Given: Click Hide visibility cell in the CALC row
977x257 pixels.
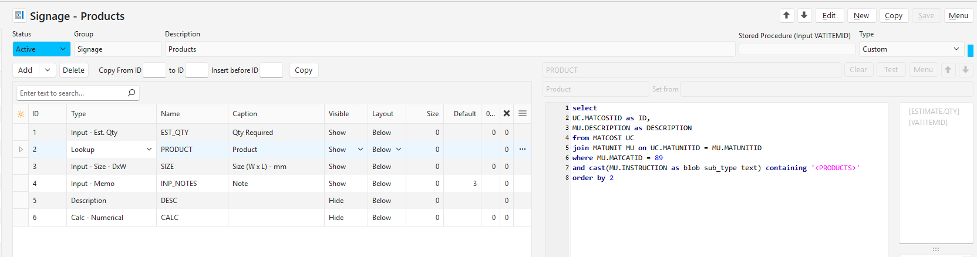Looking at the screenshot, I should (346, 218).
